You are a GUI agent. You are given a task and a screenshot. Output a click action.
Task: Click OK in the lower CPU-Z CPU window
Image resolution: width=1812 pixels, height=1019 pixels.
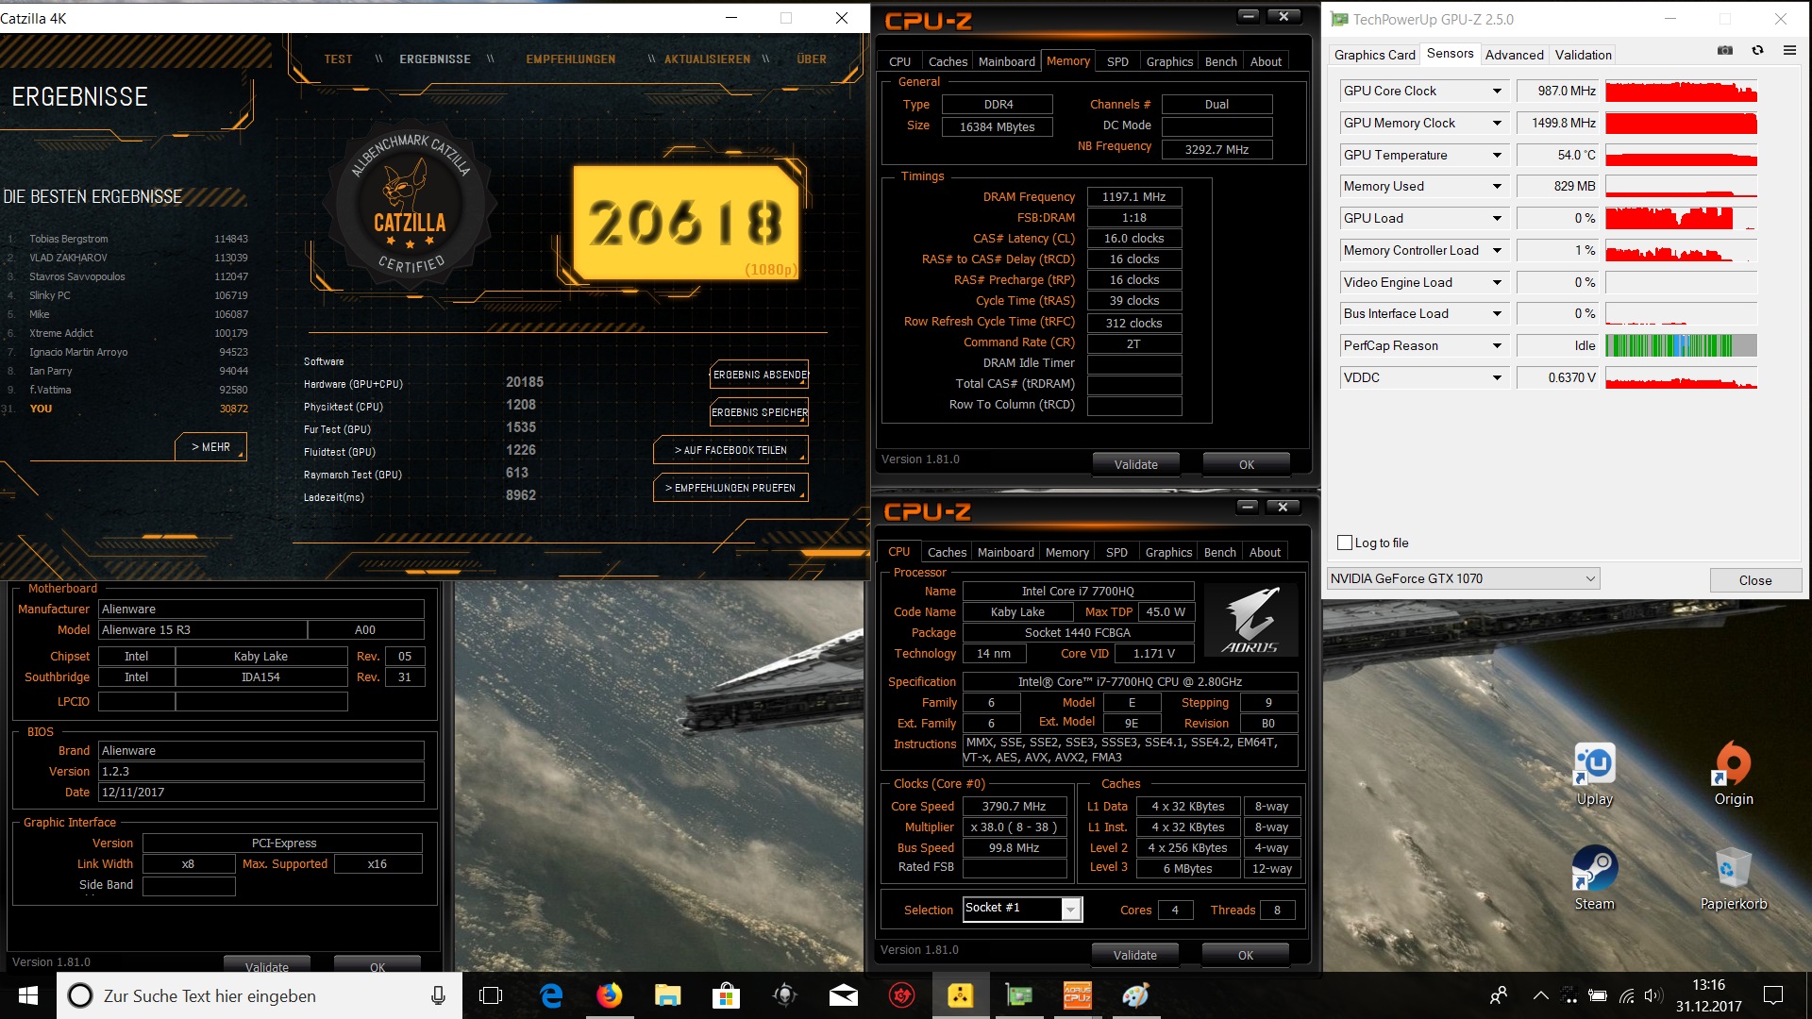(x=1246, y=955)
